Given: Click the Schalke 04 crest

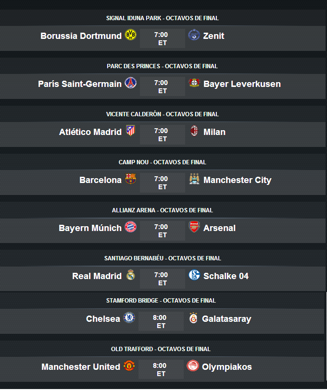Looking at the screenshot, I should point(194,275).
